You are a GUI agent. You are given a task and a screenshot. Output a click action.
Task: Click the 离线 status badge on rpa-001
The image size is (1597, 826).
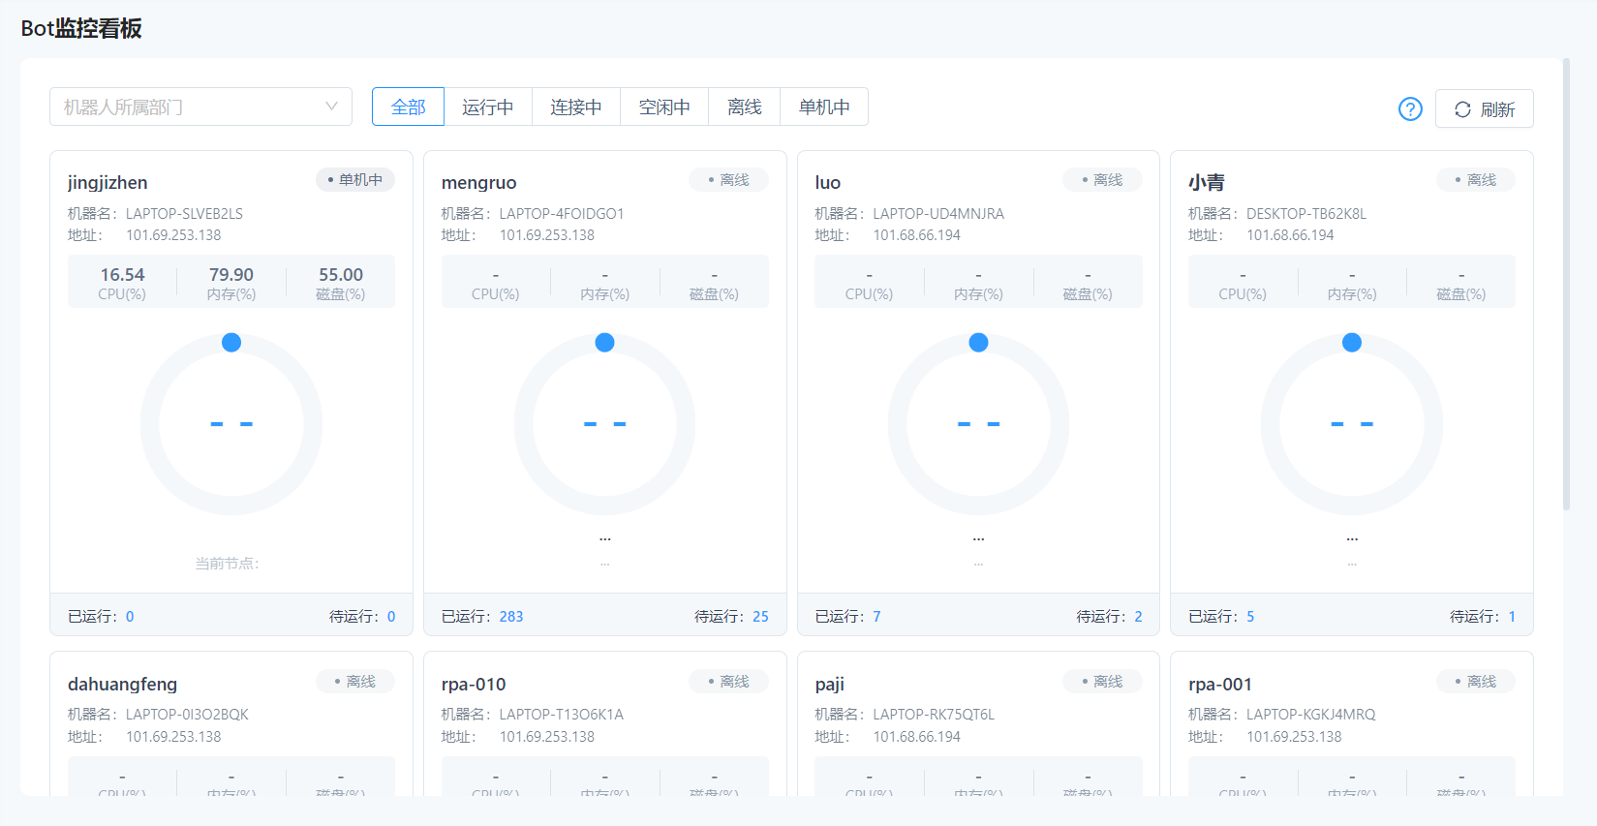pos(1475,682)
